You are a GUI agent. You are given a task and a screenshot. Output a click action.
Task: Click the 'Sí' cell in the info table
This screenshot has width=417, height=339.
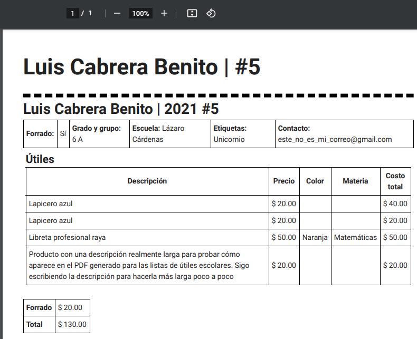(63, 133)
